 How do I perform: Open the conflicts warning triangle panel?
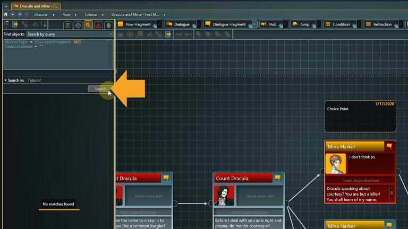tap(98, 25)
